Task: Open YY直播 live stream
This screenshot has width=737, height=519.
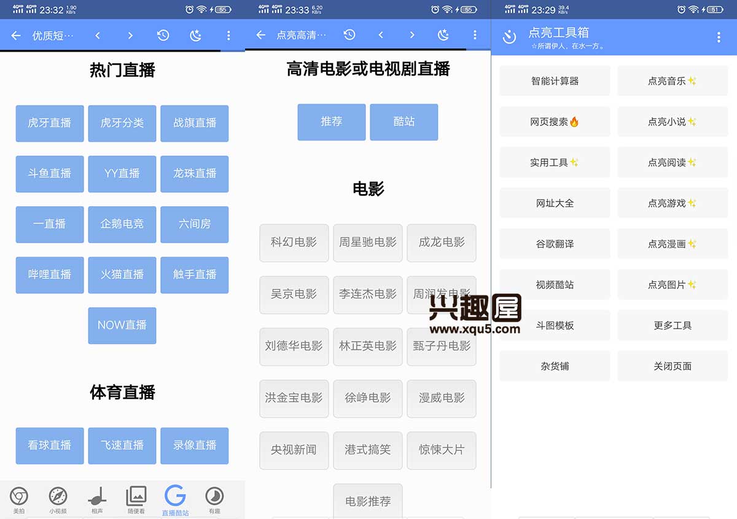Action: point(122,174)
